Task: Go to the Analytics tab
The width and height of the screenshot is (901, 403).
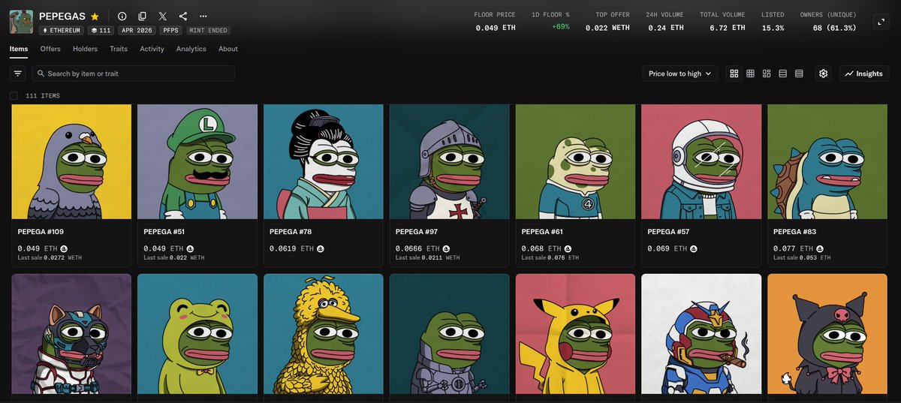Action: click(191, 49)
